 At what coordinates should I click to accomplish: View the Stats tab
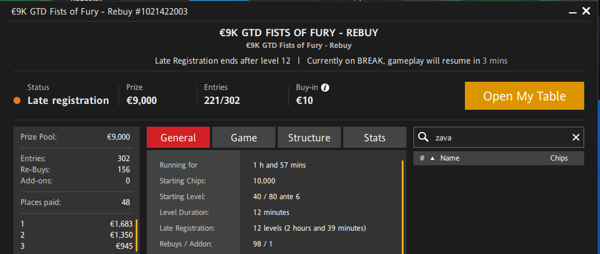pos(375,137)
